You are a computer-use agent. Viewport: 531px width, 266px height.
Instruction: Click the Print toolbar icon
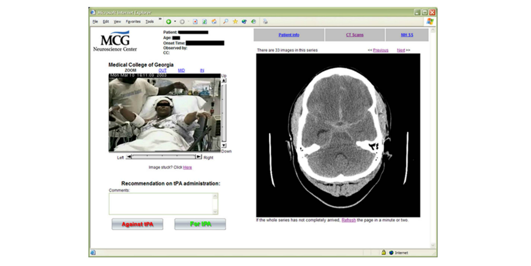point(265,22)
